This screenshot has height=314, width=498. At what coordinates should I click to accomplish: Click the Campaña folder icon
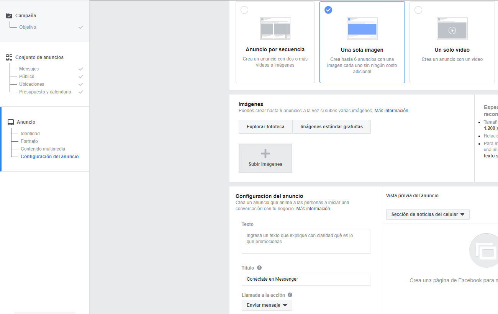tap(9, 16)
